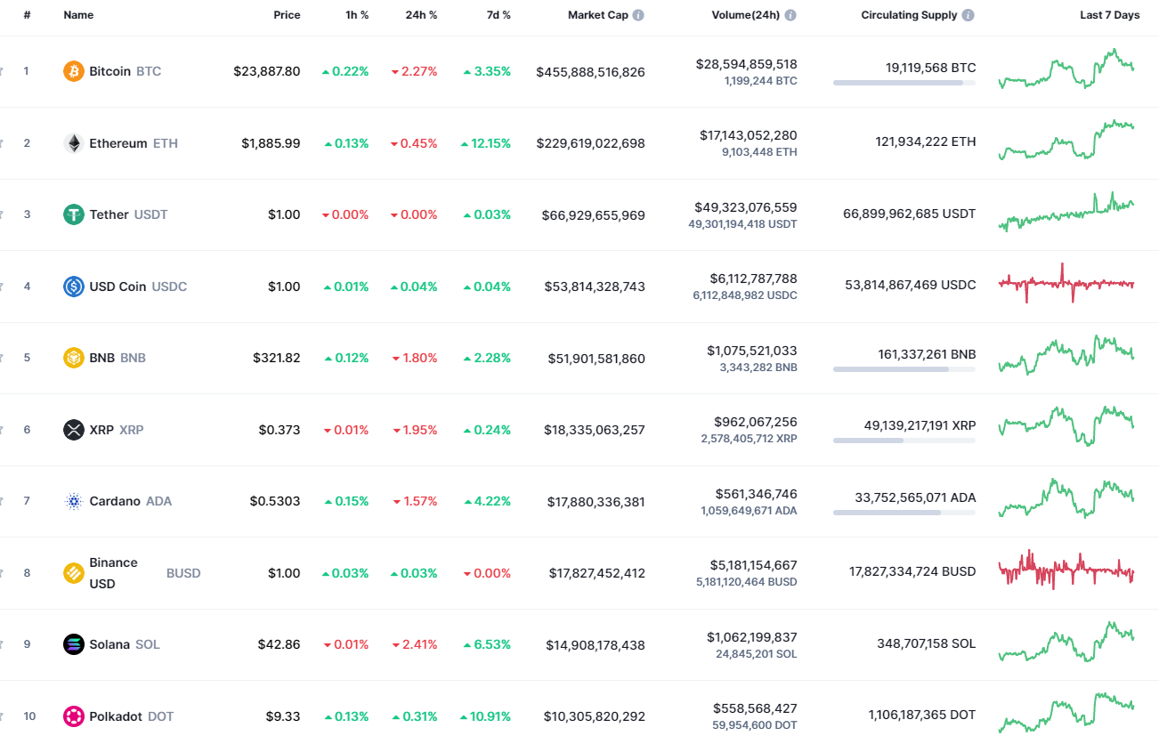The width and height of the screenshot is (1159, 744).
Task: Sort the table by Price column
Action: tap(287, 14)
